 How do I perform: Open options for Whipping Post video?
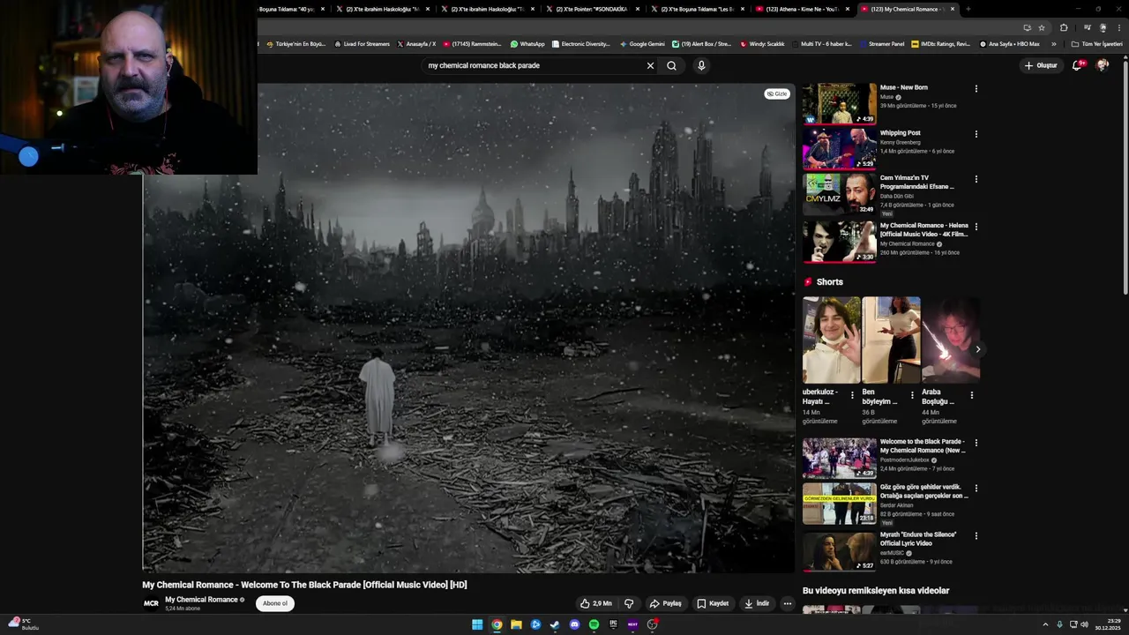976,134
